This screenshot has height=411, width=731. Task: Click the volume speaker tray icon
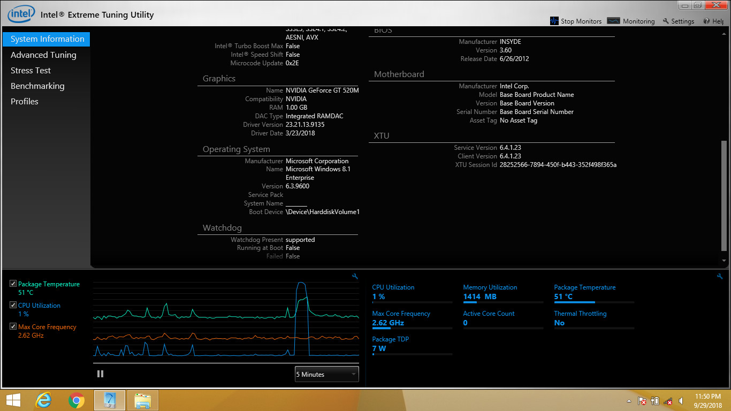click(x=681, y=401)
